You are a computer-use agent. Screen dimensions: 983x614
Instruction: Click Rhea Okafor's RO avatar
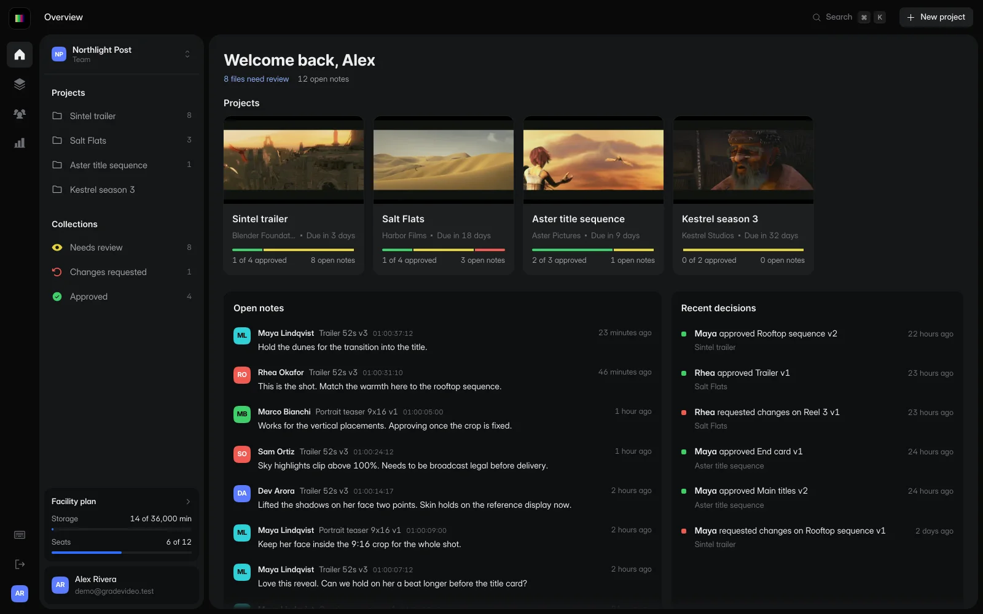pos(242,375)
